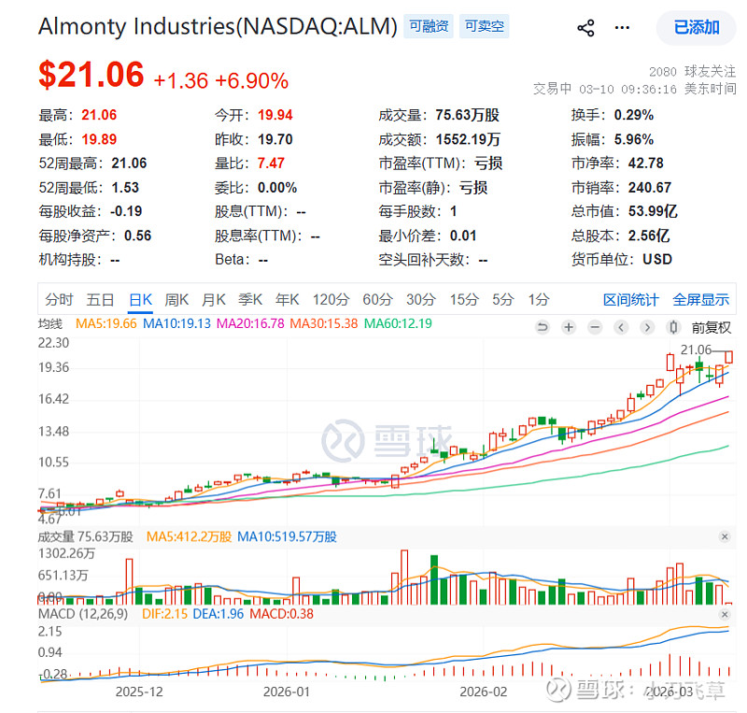
Task: Click the 2025-12 date axis label
Action: coord(139,692)
